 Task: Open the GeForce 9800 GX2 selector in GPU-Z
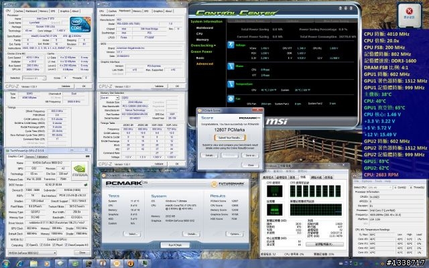(x=32, y=253)
